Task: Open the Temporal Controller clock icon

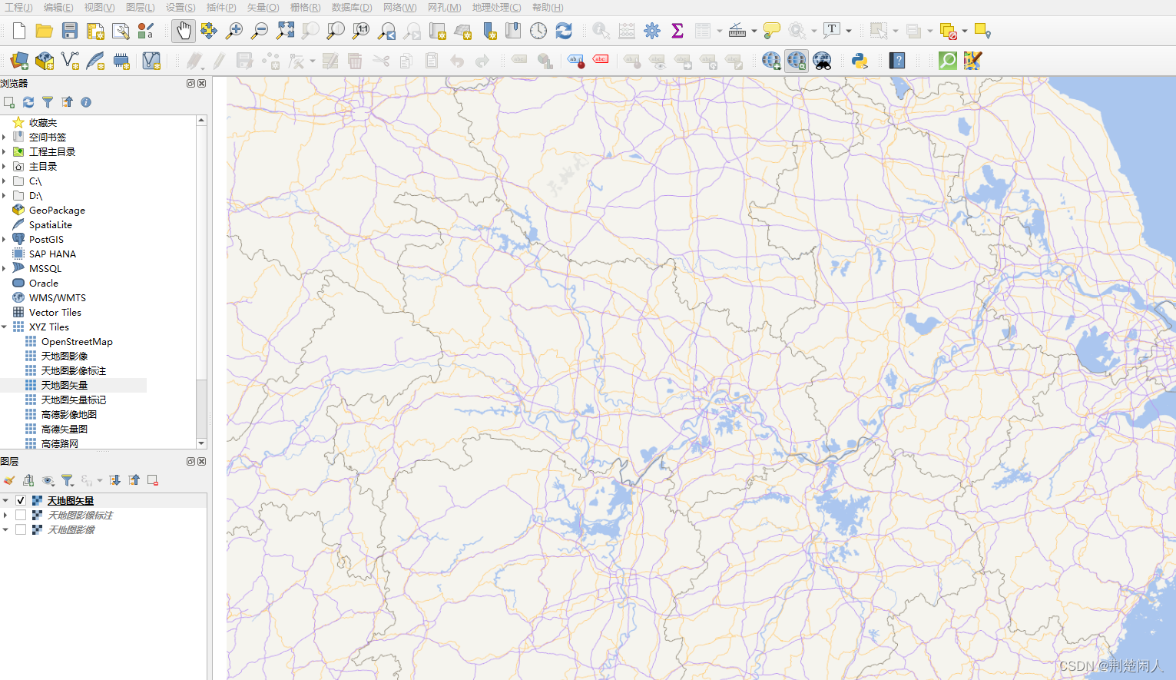Action: [x=538, y=31]
